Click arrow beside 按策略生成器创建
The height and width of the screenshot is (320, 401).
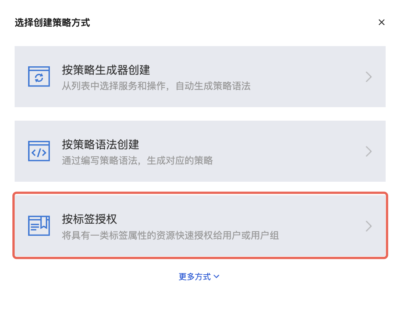click(369, 77)
